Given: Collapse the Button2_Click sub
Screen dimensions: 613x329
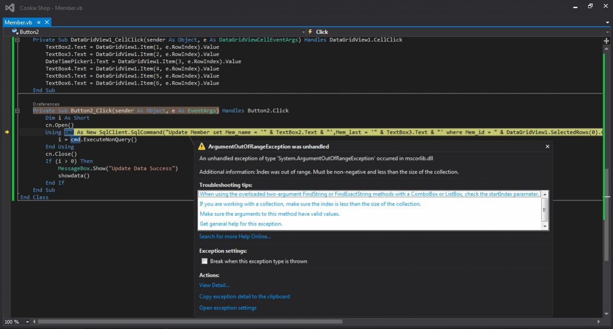Looking at the screenshot, I should 18,110.
